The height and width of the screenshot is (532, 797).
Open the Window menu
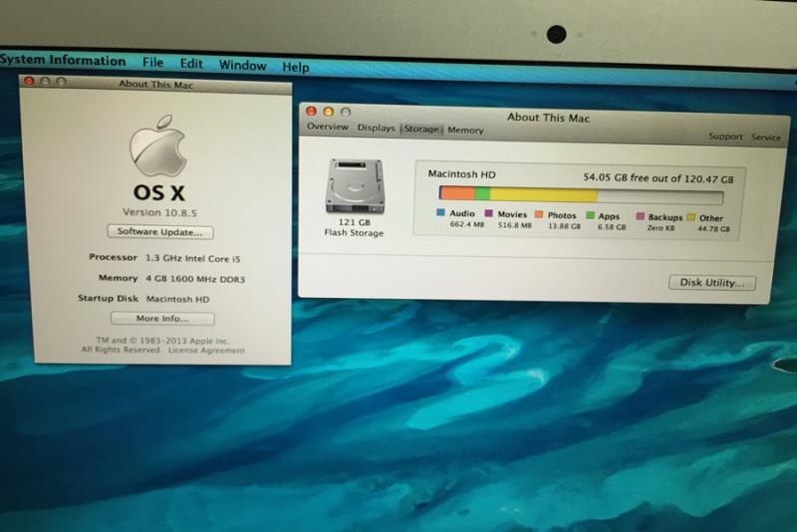[242, 65]
